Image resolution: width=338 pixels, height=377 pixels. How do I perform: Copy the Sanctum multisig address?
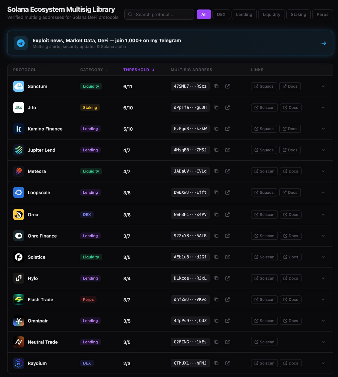click(x=216, y=86)
